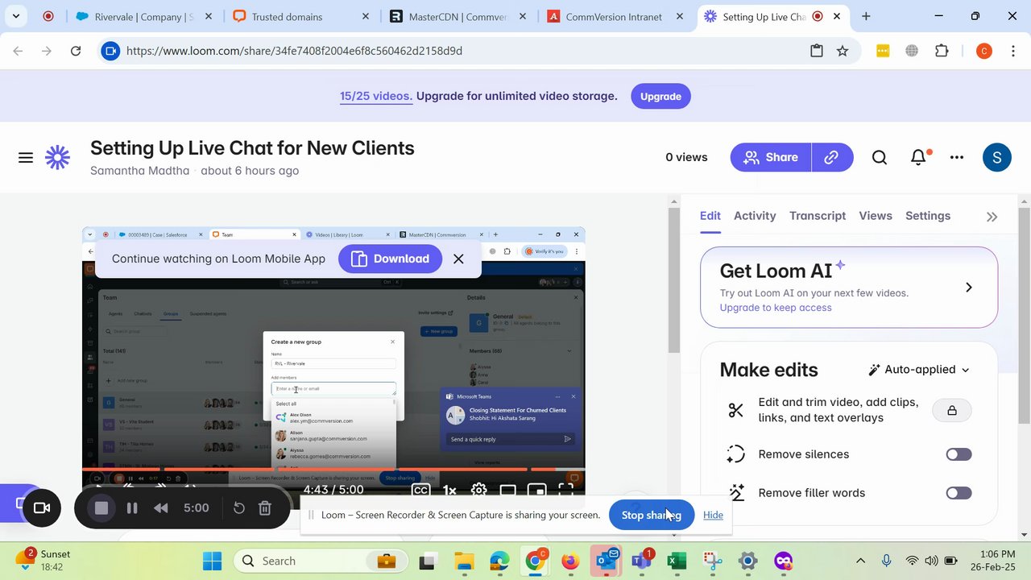
Task: Click Download for Loom Mobile App
Action: [x=390, y=259]
